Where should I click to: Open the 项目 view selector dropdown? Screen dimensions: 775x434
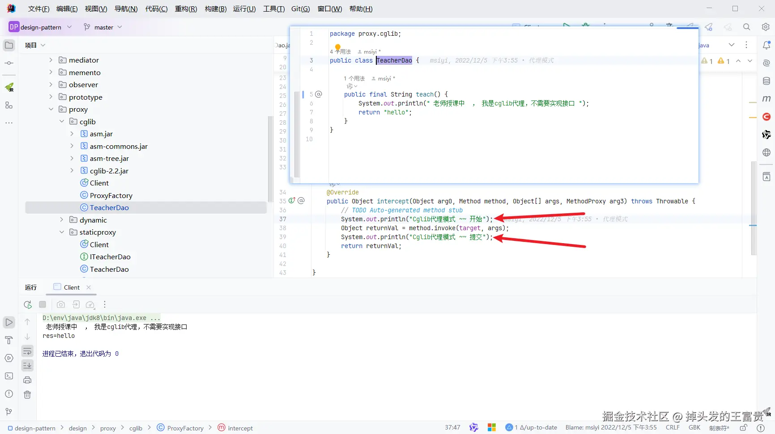(35, 45)
